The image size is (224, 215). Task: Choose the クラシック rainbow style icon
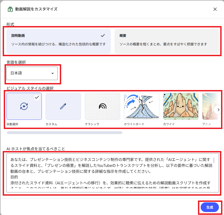(102, 106)
